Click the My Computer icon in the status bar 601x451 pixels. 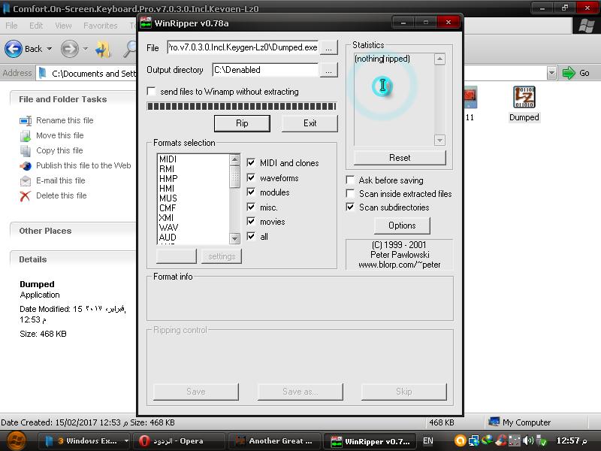click(x=494, y=422)
